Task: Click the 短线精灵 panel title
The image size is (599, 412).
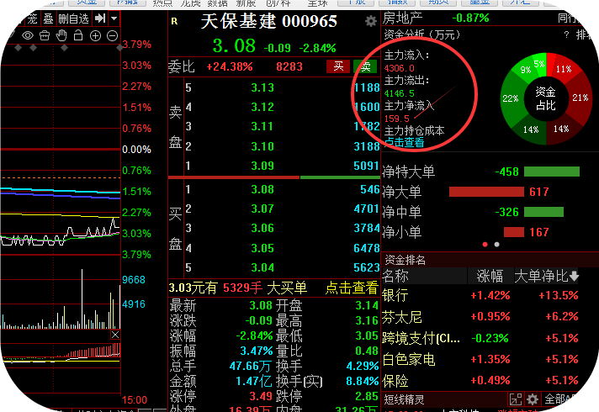Action: [404, 399]
